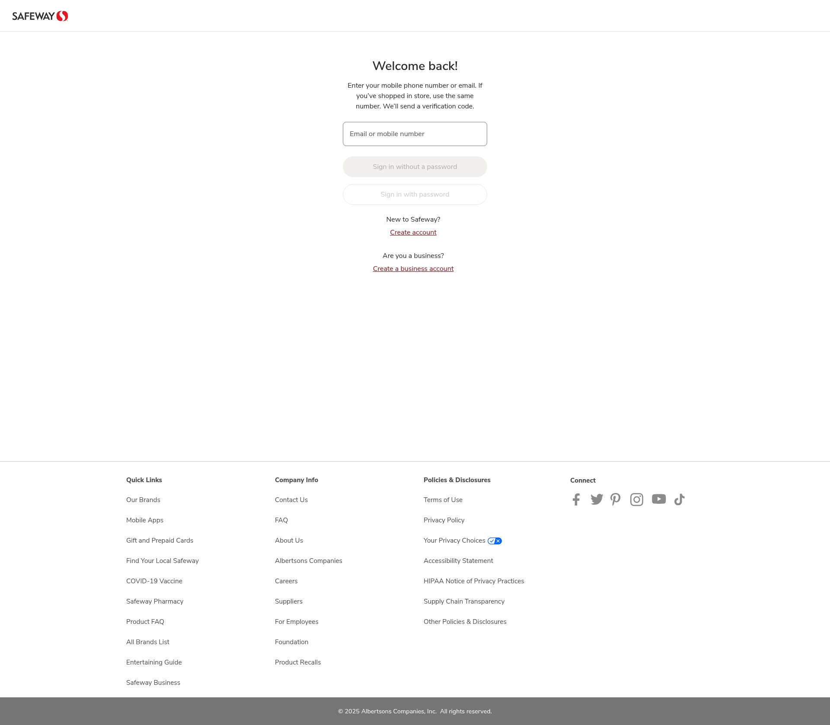Open the Create account link

click(x=413, y=232)
